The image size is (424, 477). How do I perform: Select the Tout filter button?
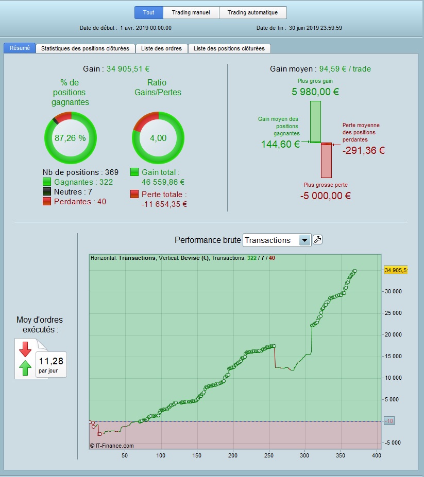(x=149, y=12)
